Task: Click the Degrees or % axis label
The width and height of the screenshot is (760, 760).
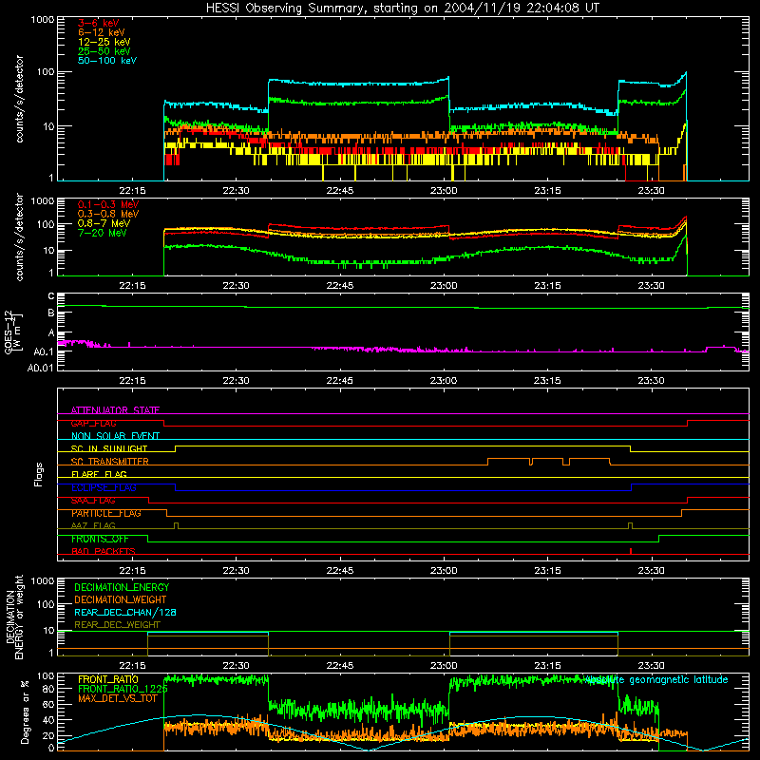Action: pos(25,712)
